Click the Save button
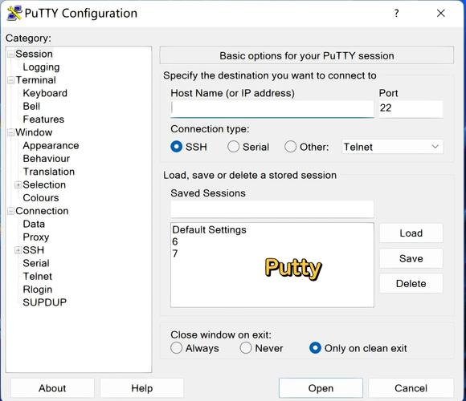466x401 pixels. pos(411,258)
